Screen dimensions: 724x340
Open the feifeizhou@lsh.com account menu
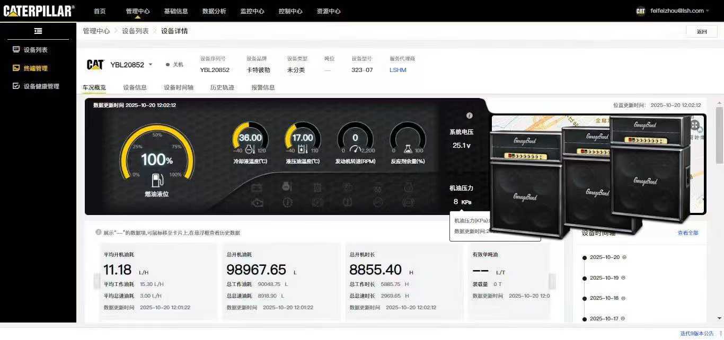click(x=677, y=11)
